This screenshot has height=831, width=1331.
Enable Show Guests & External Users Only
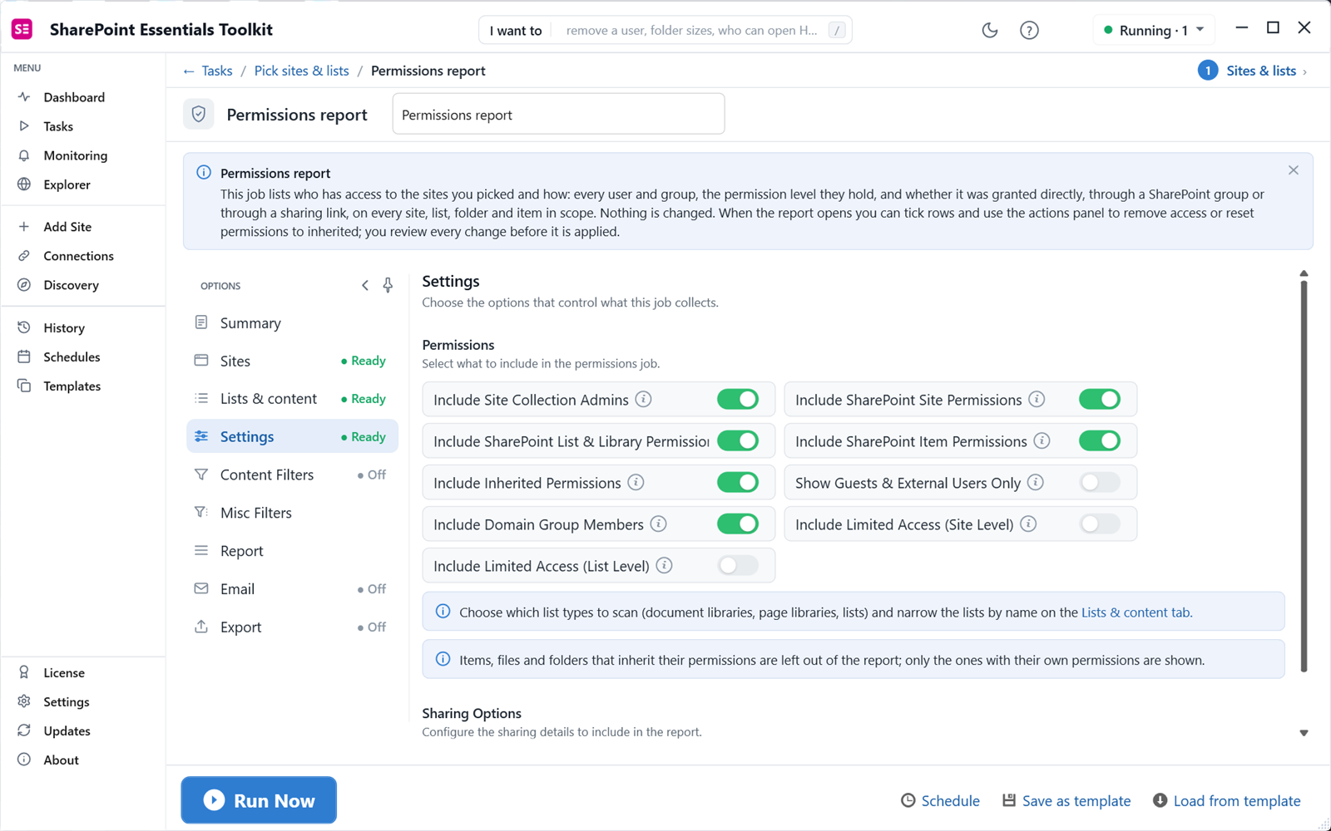pos(1100,483)
